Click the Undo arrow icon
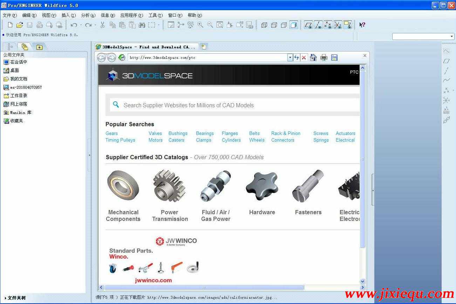This screenshot has height=304, width=456. point(74,25)
